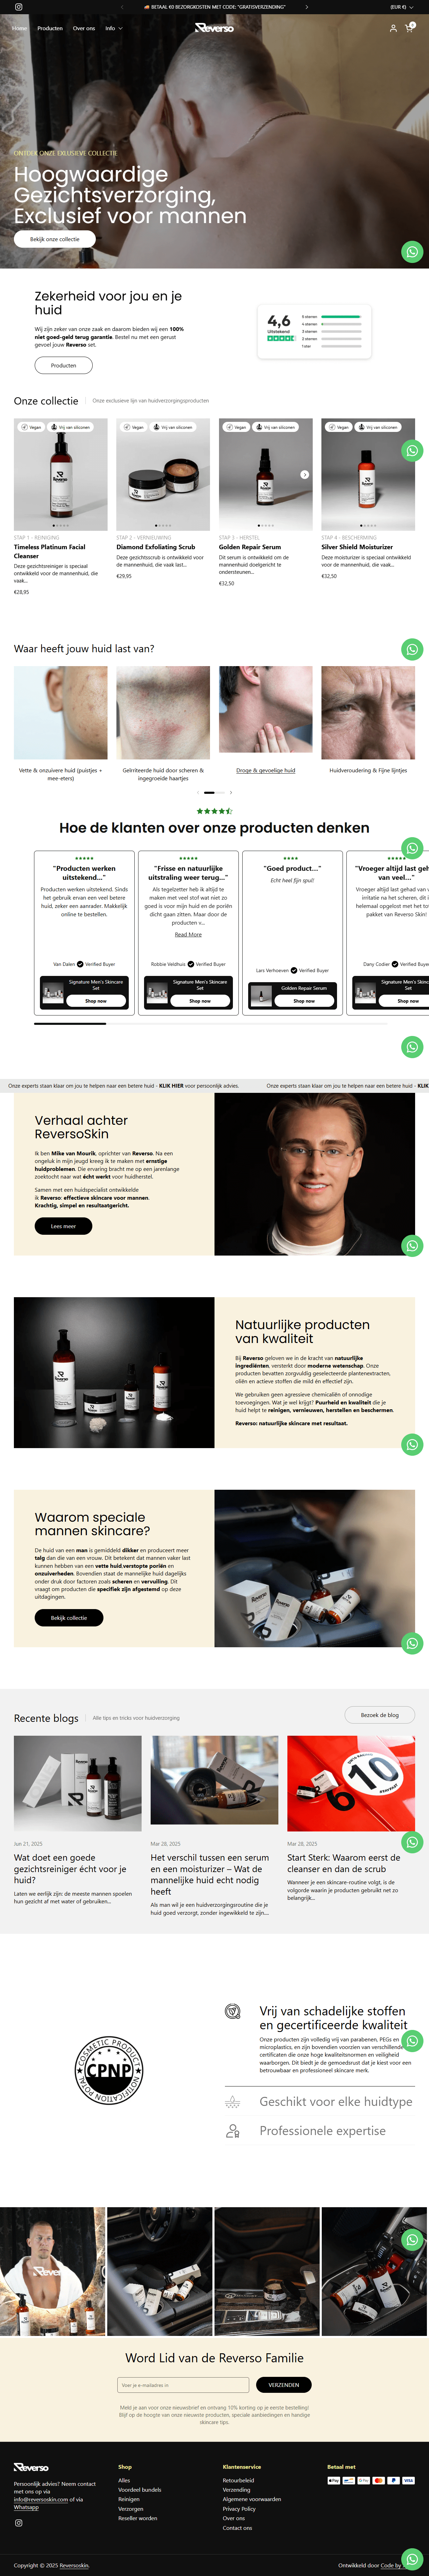This screenshot has height=2576, width=429.
Task: Open the Timeless Platinum Facial Cleanser thumbnail
Action: 60,474
